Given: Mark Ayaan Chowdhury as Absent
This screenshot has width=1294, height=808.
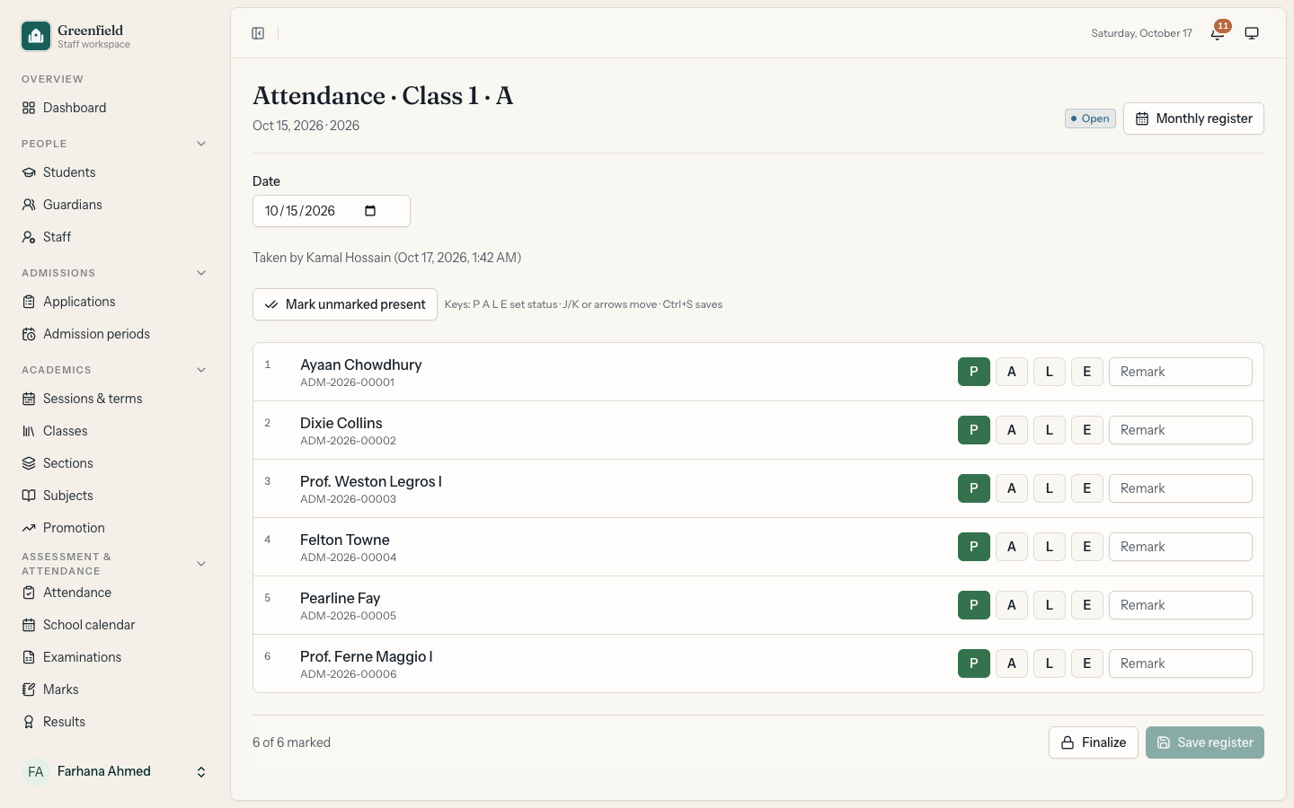Looking at the screenshot, I should [x=1012, y=372].
